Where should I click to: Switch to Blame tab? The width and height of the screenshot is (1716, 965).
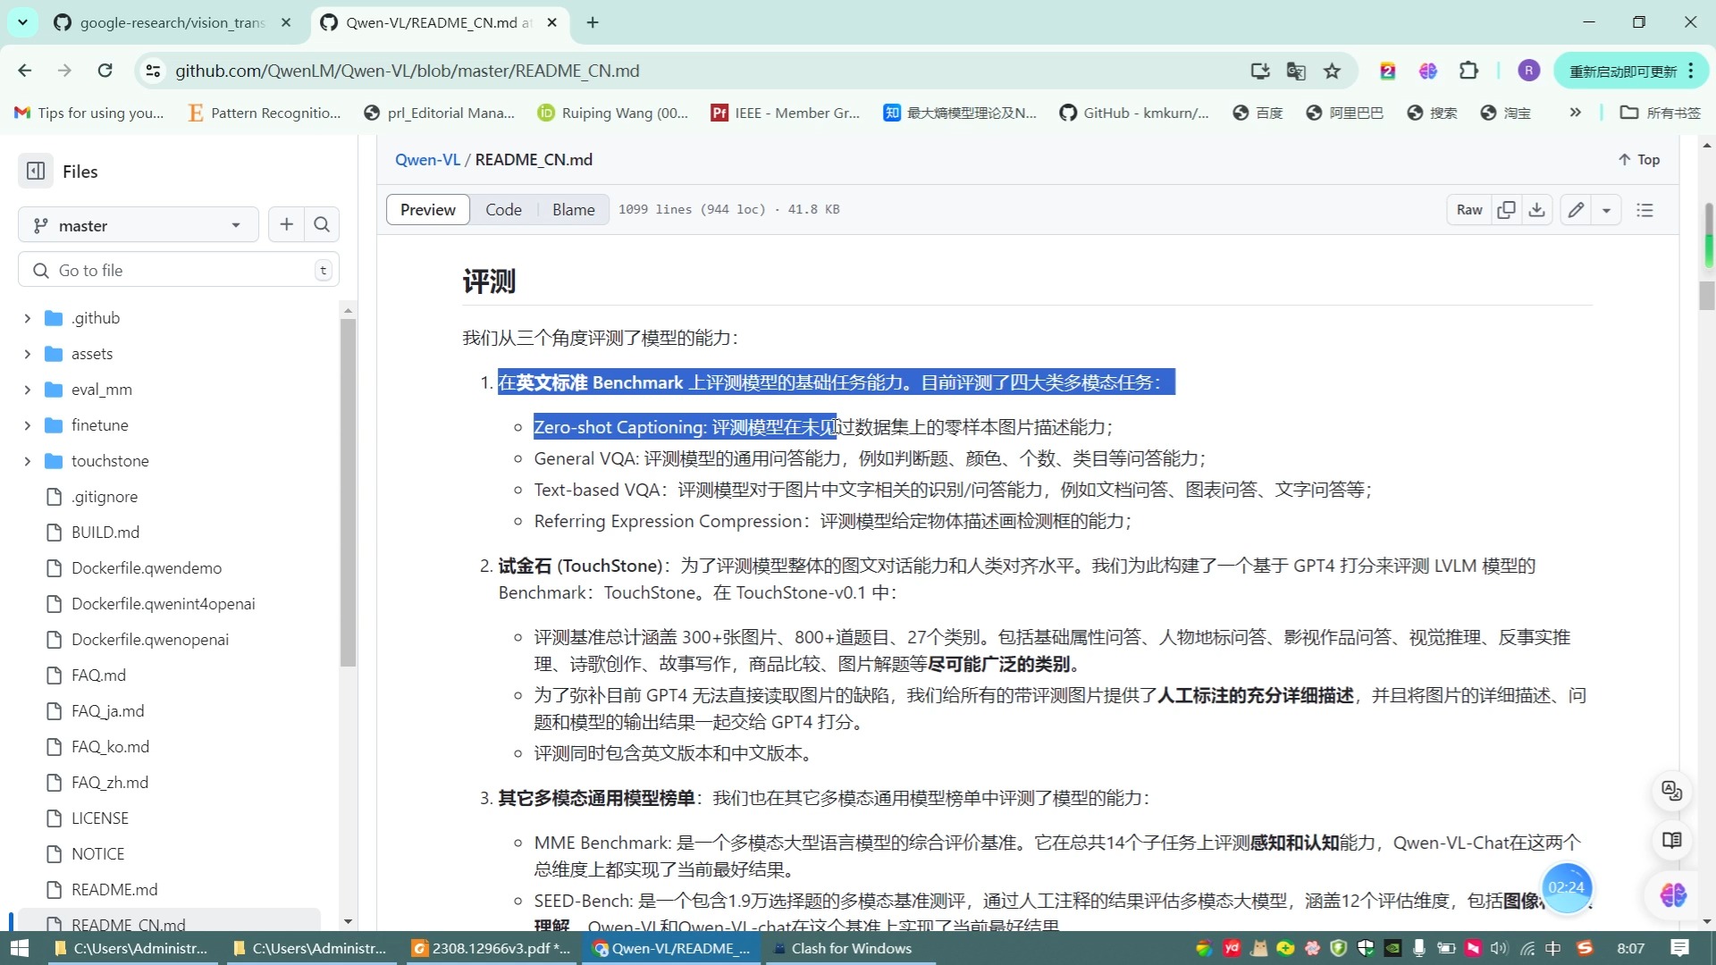pyautogui.click(x=573, y=210)
